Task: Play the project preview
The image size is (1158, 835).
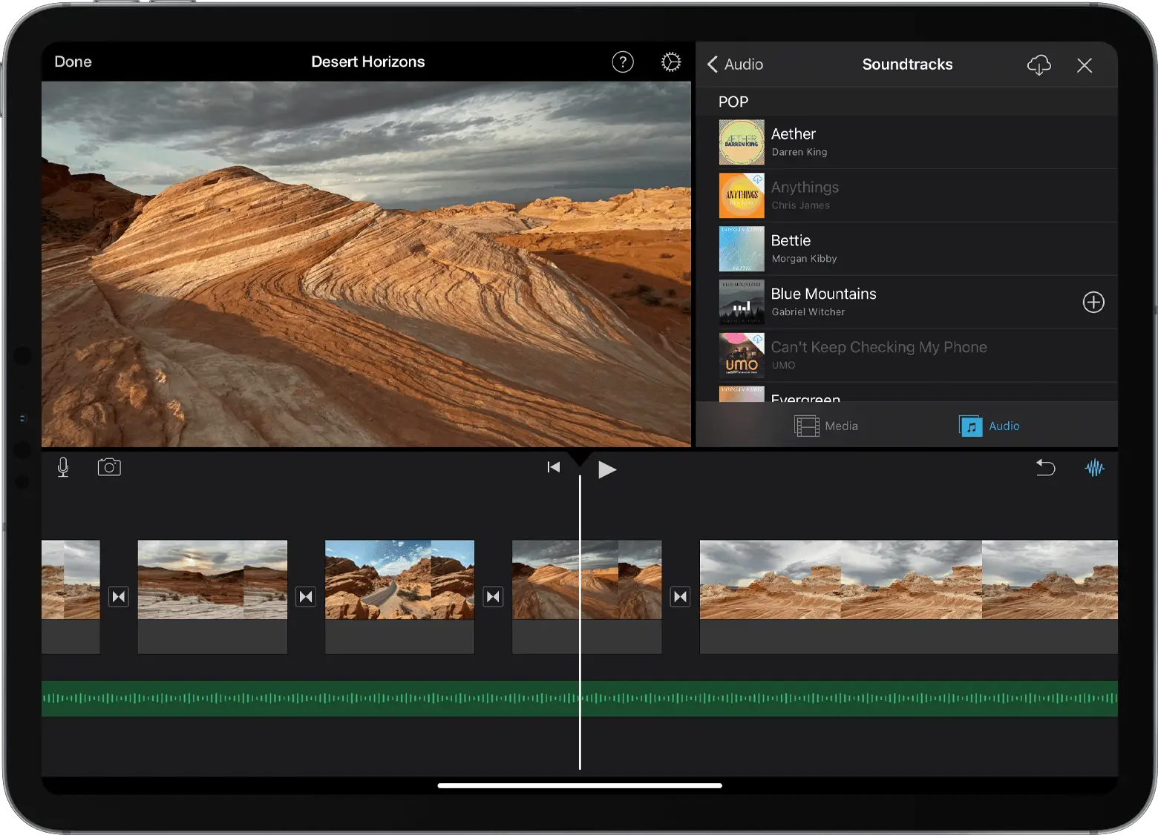Action: 607,469
